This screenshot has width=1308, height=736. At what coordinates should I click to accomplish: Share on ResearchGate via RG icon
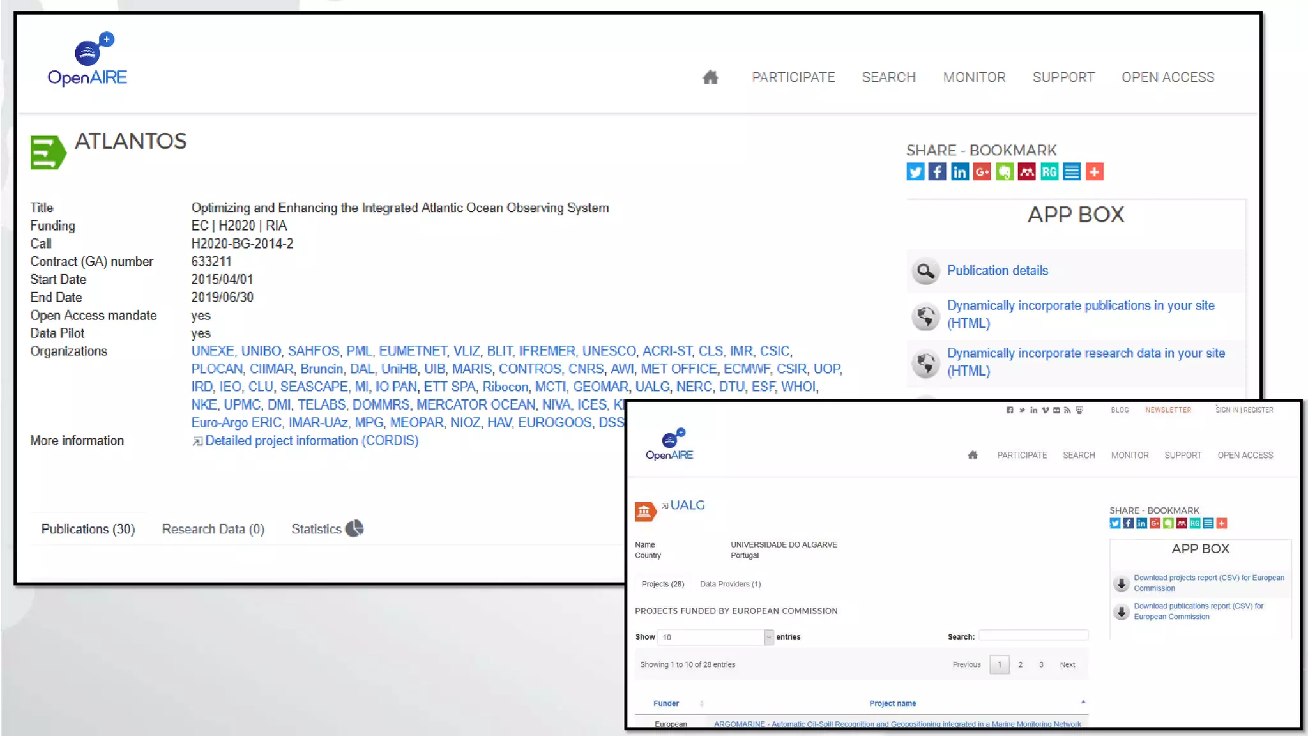[1049, 172]
